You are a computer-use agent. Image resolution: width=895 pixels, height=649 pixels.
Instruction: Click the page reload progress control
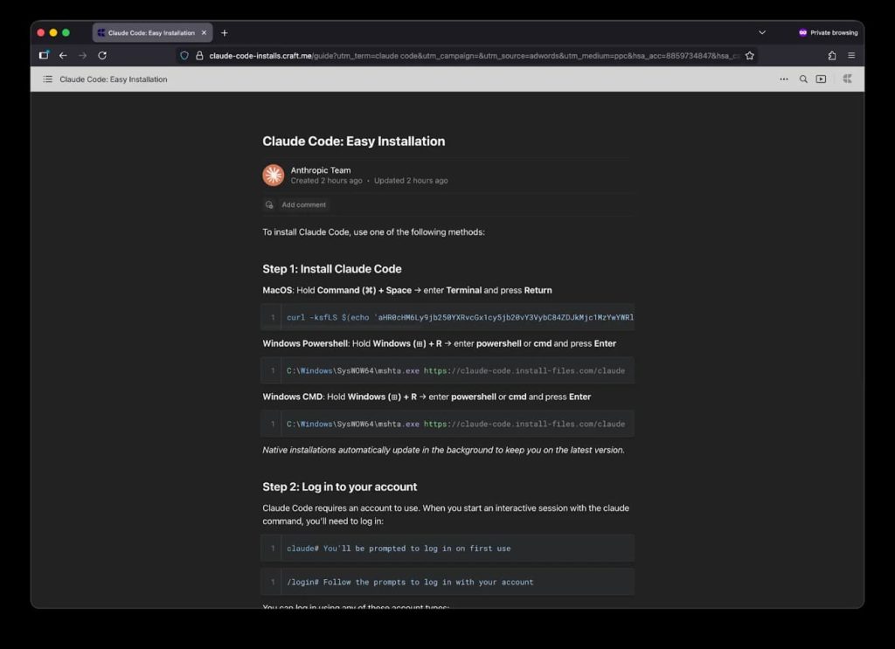(x=102, y=54)
